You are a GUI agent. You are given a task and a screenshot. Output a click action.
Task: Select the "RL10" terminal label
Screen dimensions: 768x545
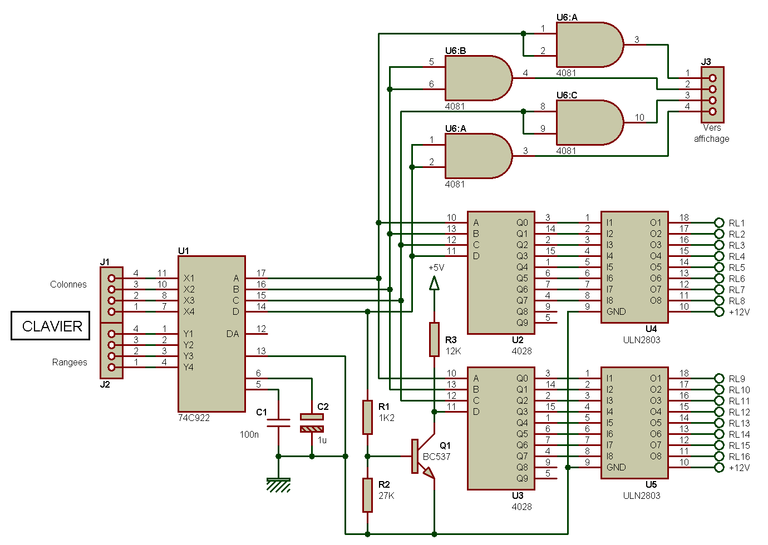(740, 390)
